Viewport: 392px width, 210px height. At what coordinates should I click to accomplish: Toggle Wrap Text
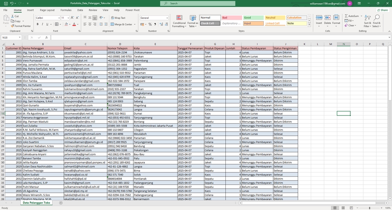pyautogui.click(x=118, y=18)
